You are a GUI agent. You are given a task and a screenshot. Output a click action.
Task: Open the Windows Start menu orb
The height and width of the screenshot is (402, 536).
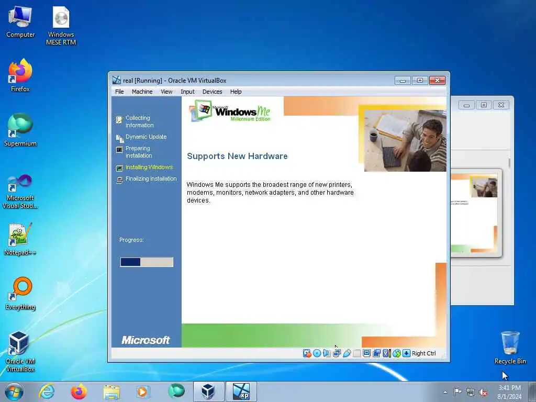click(x=14, y=392)
